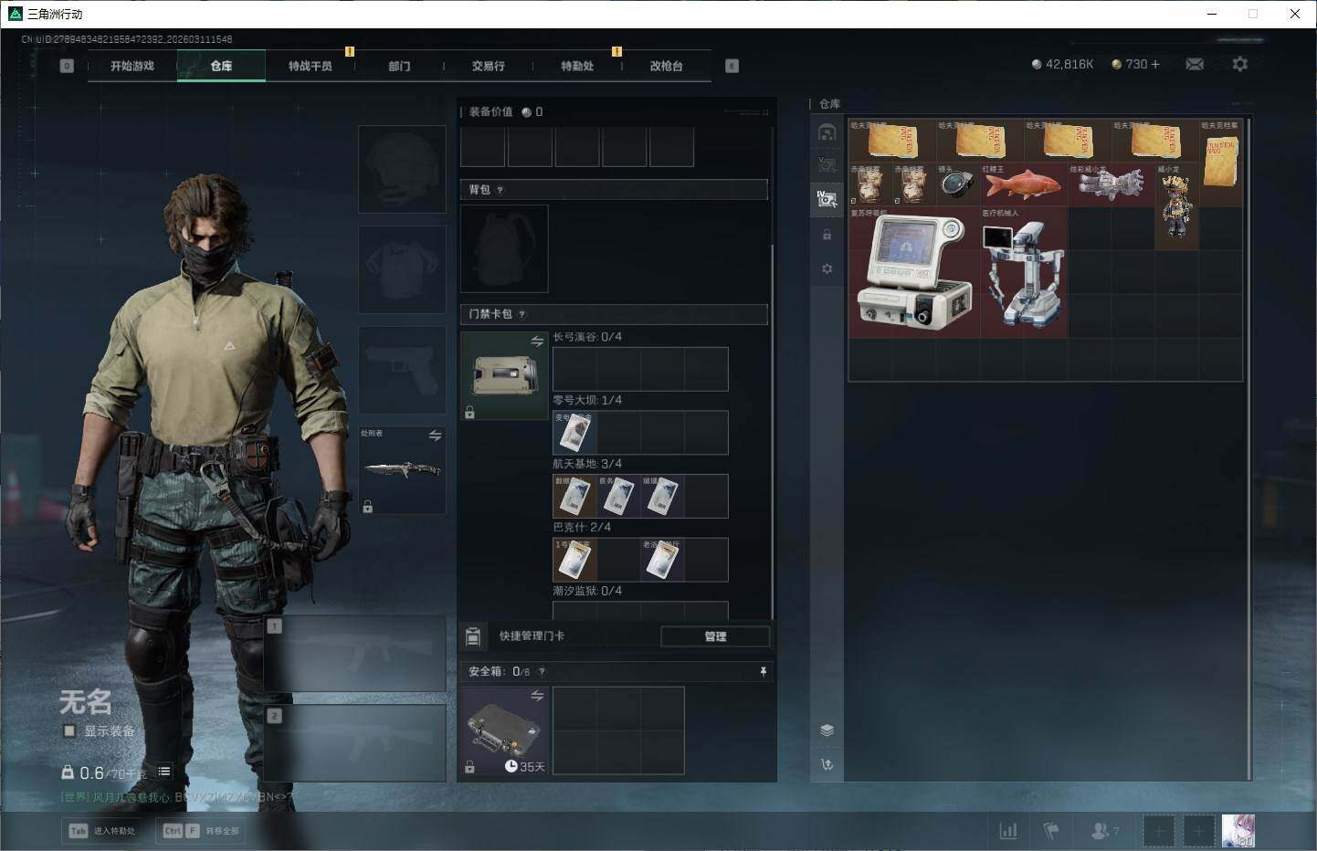
Task: Open the 特战干员 tab
Action: click(311, 66)
